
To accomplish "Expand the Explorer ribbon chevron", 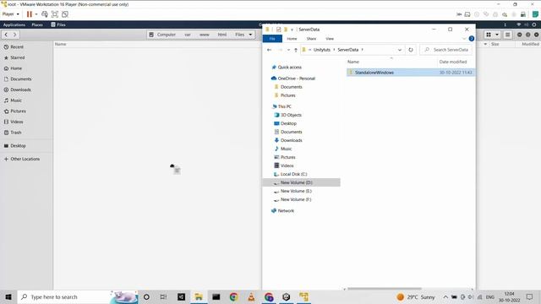I will (464, 39).
